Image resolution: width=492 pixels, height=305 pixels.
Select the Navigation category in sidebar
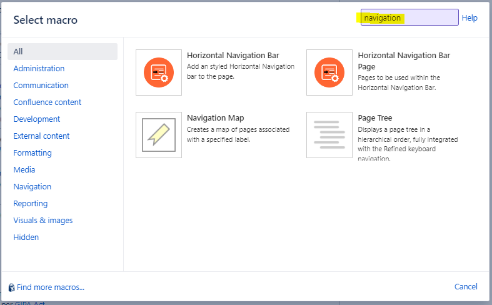click(33, 187)
